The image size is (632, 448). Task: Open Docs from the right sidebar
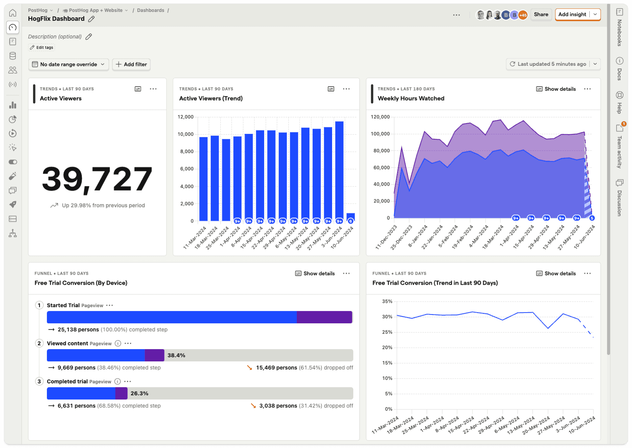[619, 67]
